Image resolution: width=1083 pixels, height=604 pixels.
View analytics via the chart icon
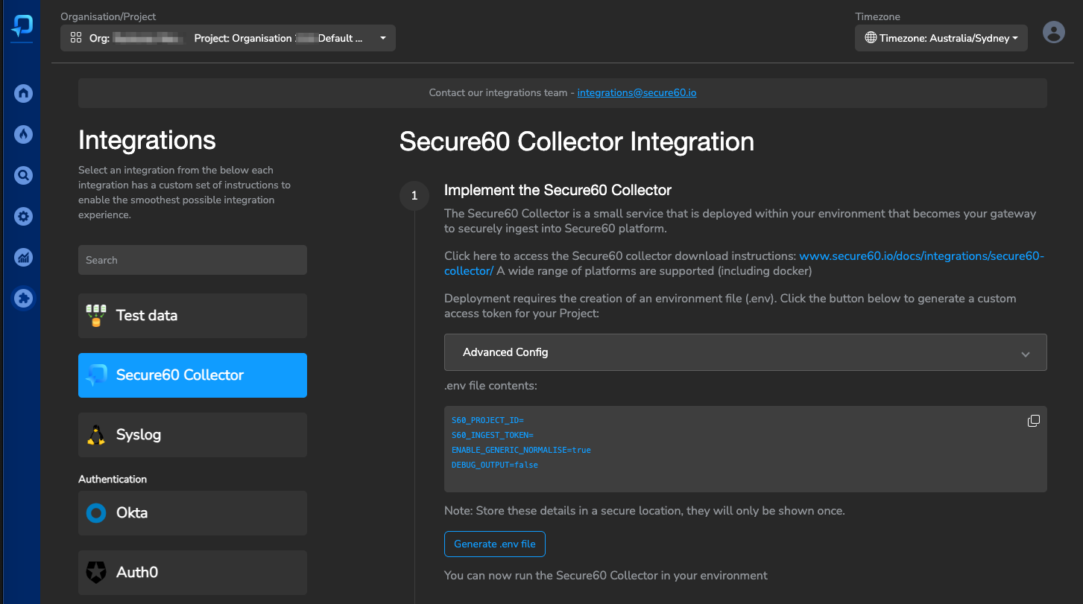click(23, 257)
